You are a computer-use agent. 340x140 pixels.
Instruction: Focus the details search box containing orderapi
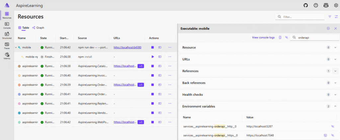[315, 38]
